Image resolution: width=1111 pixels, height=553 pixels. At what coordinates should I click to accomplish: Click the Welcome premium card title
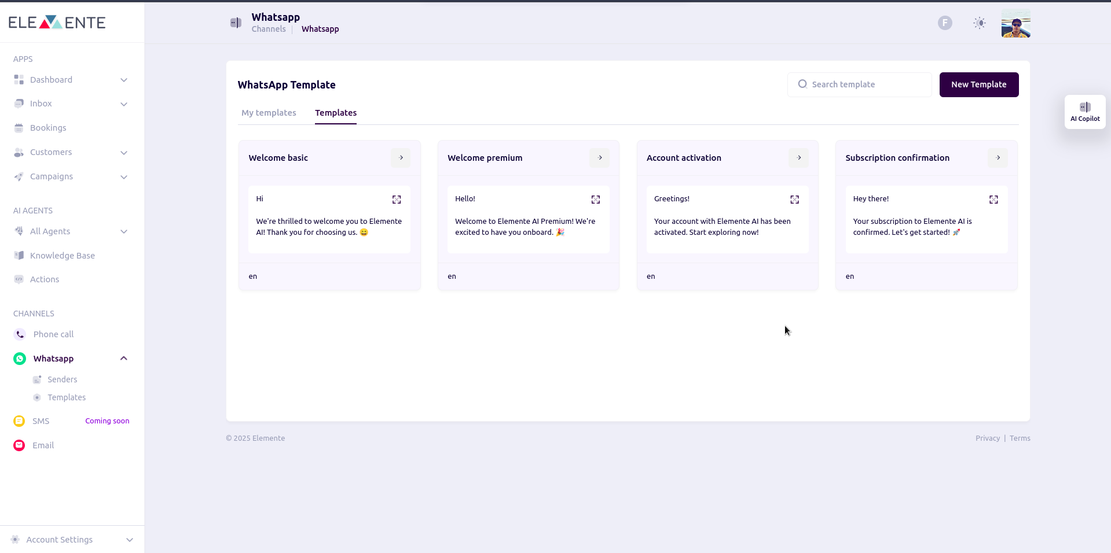click(x=485, y=158)
